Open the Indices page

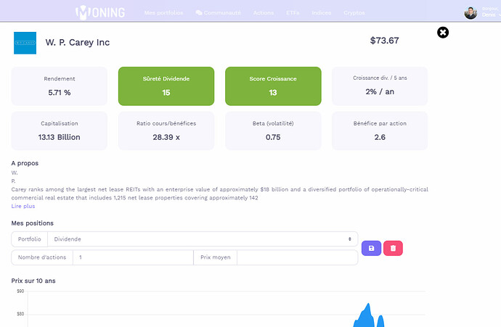coord(322,13)
